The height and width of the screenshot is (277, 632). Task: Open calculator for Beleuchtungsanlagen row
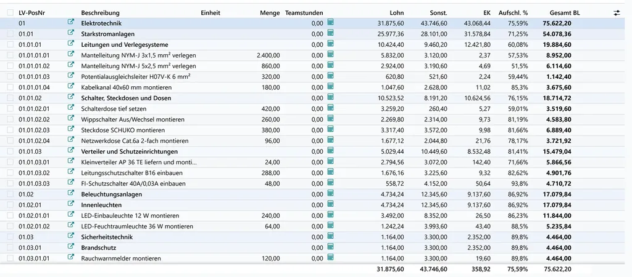tap(331, 193)
